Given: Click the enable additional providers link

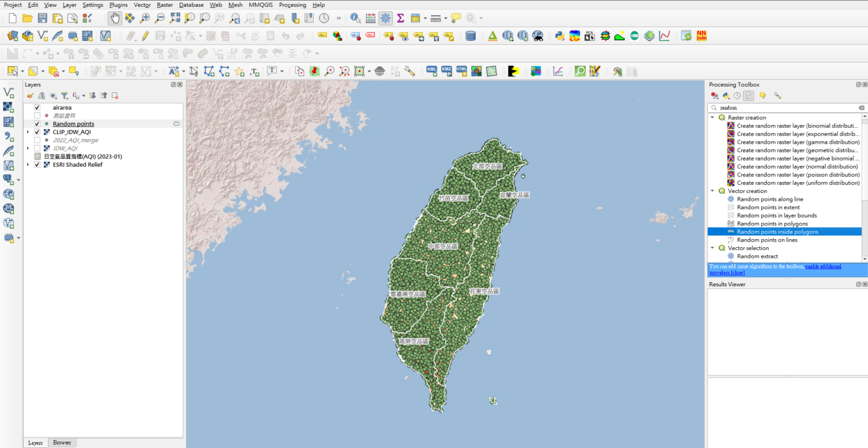Looking at the screenshot, I should pyautogui.click(x=823, y=266).
